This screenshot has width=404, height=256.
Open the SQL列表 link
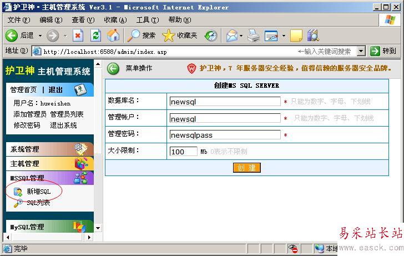38,203
